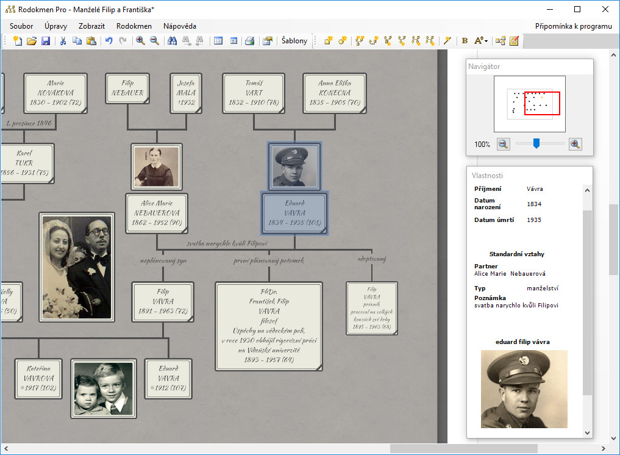This screenshot has width=620, height=455.
Task: Click the red viewport box in Navigátor
Action: (x=542, y=103)
